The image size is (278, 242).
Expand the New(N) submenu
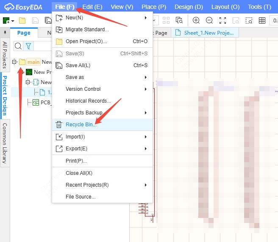[102, 18]
